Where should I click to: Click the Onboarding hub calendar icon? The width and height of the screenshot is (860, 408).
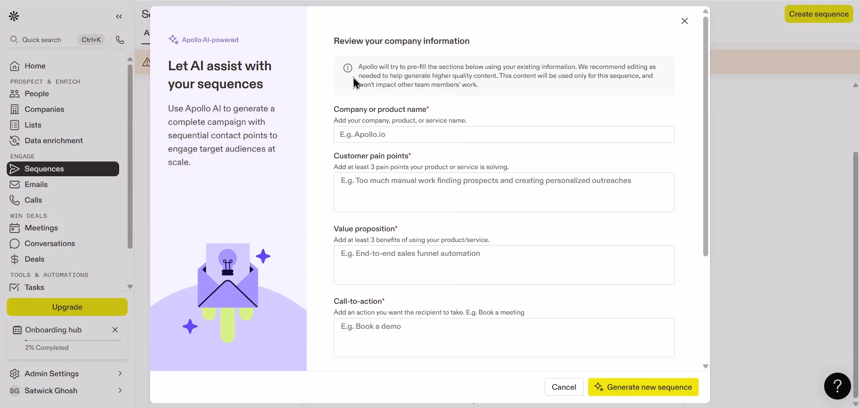click(x=17, y=330)
